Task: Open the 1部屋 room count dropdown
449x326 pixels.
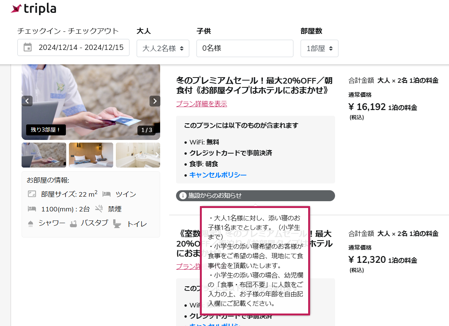Action: (319, 48)
